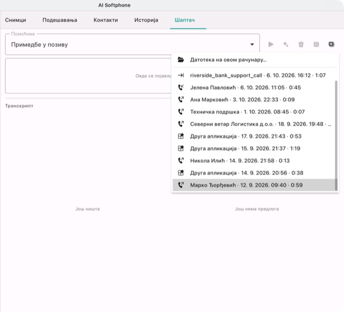Viewport: 344px width, 312px height.
Task: Choose Датотека на овом рачунару menu entry
Action: coord(255,60)
